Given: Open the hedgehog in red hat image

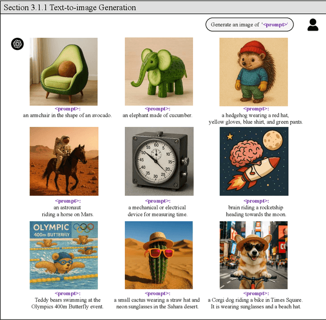Looking at the screenshot, I should click(x=254, y=72).
